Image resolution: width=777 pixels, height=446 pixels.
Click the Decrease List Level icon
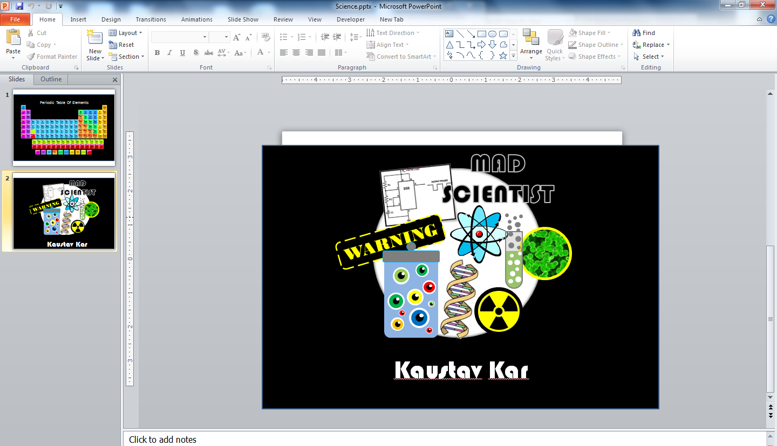click(325, 37)
